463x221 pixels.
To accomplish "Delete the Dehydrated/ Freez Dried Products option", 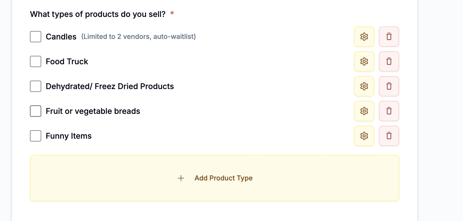I will [389, 86].
